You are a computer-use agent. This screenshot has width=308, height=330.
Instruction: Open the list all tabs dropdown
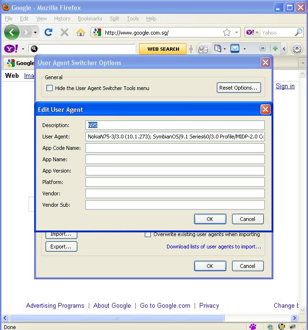click(303, 63)
